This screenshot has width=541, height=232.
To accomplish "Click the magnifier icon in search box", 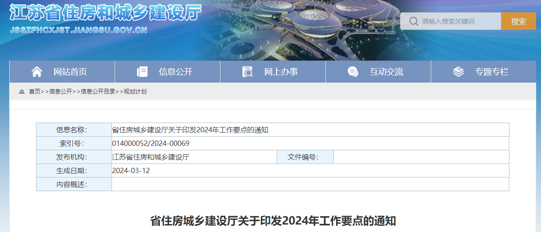I will (x=413, y=21).
